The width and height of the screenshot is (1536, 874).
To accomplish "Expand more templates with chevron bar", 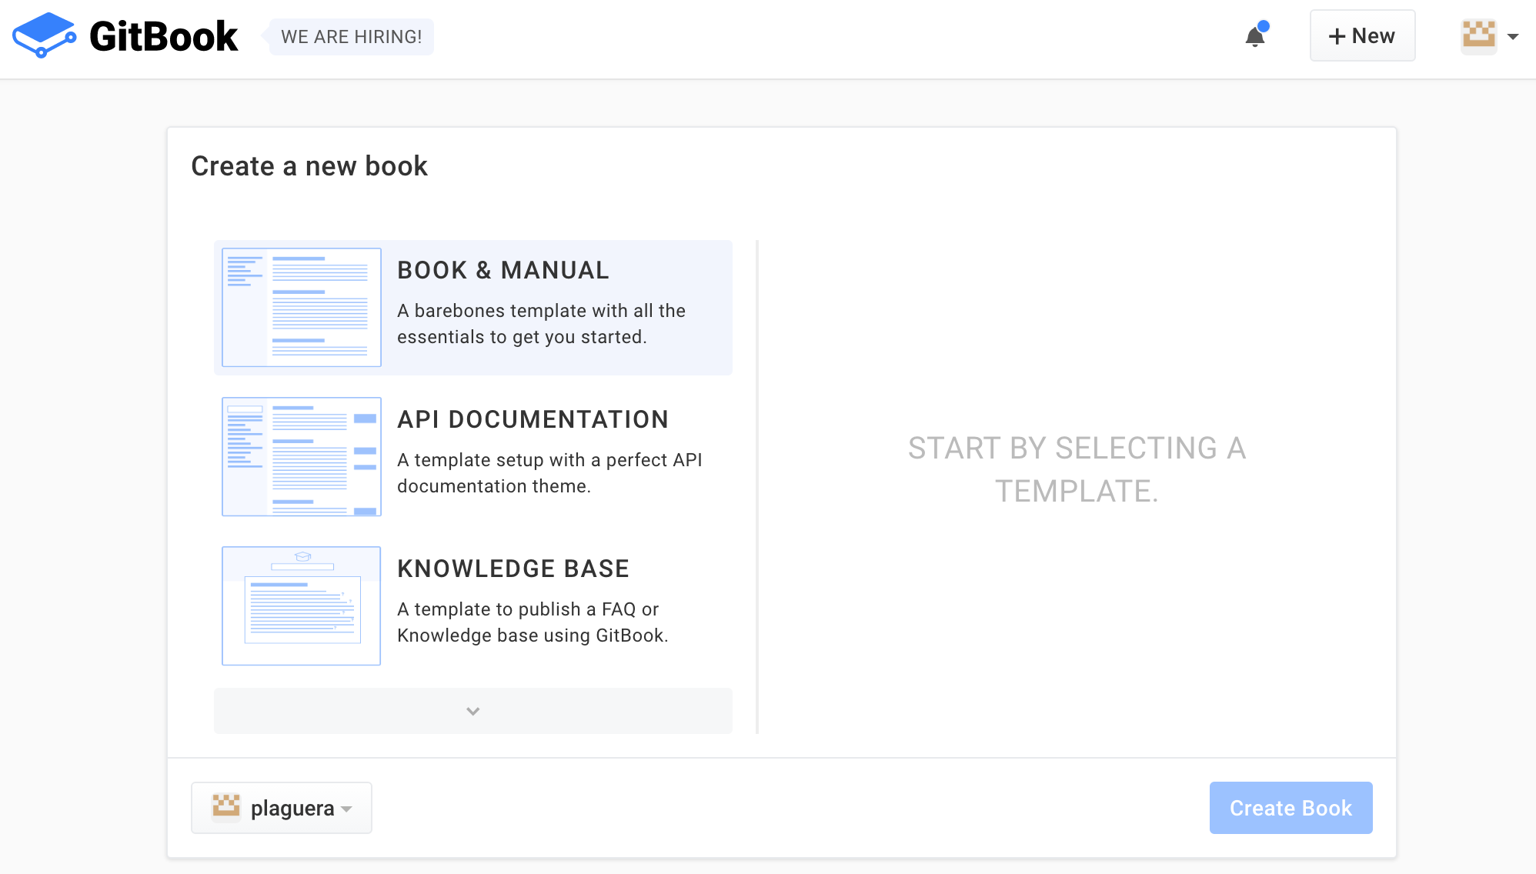I will click(x=472, y=711).
